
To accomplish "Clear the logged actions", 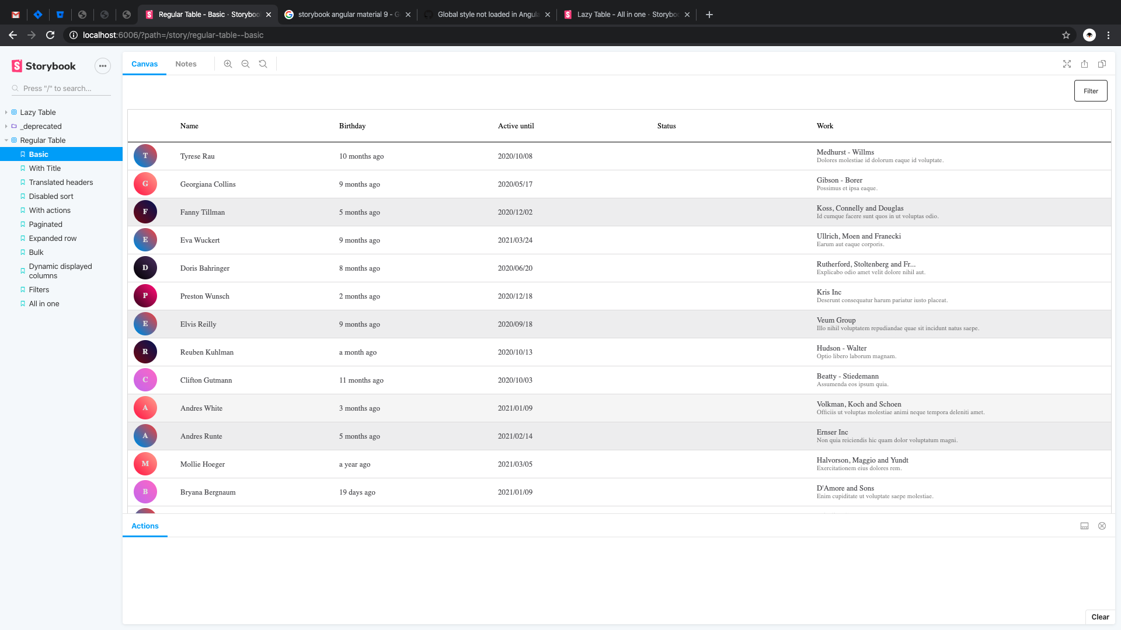I will (1100, 617).
